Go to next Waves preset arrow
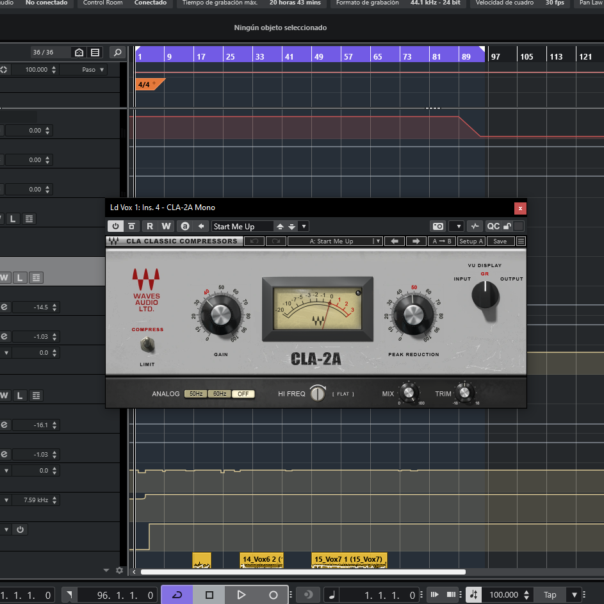Screen dimensions: 604x604 (x=416, y=241)
